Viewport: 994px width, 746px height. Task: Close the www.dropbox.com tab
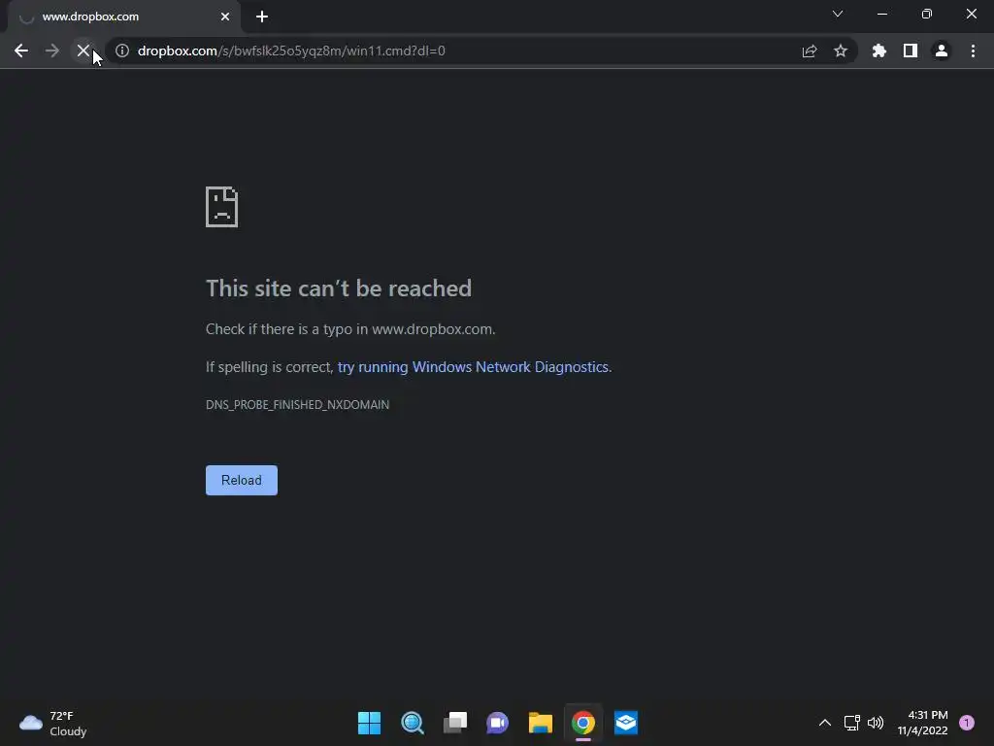pos(225,17)
